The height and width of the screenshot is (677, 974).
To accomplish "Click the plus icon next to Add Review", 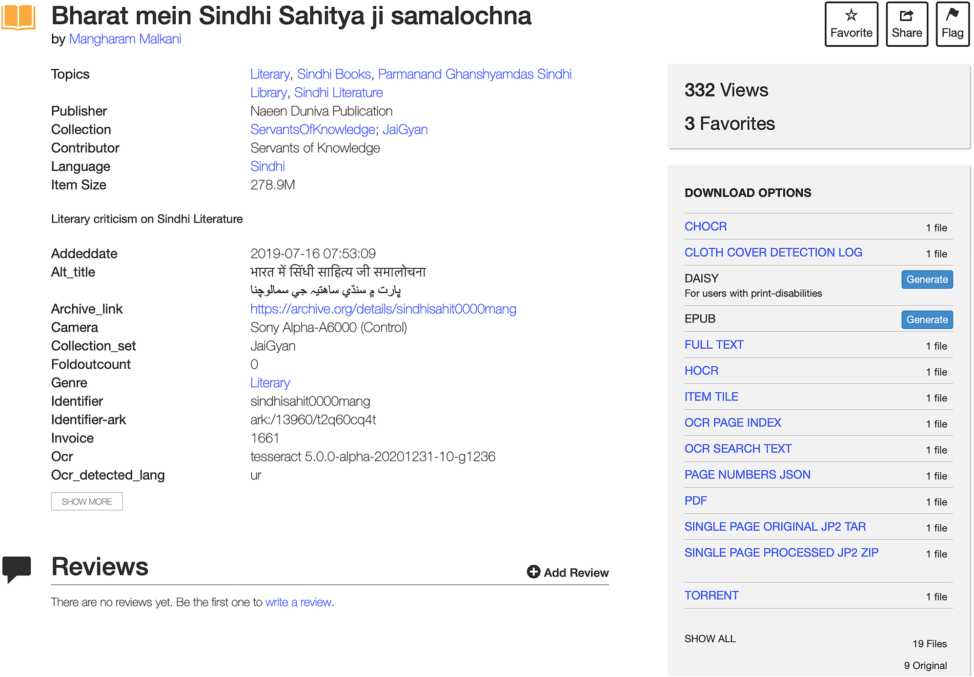I will [x=533, y=572].
